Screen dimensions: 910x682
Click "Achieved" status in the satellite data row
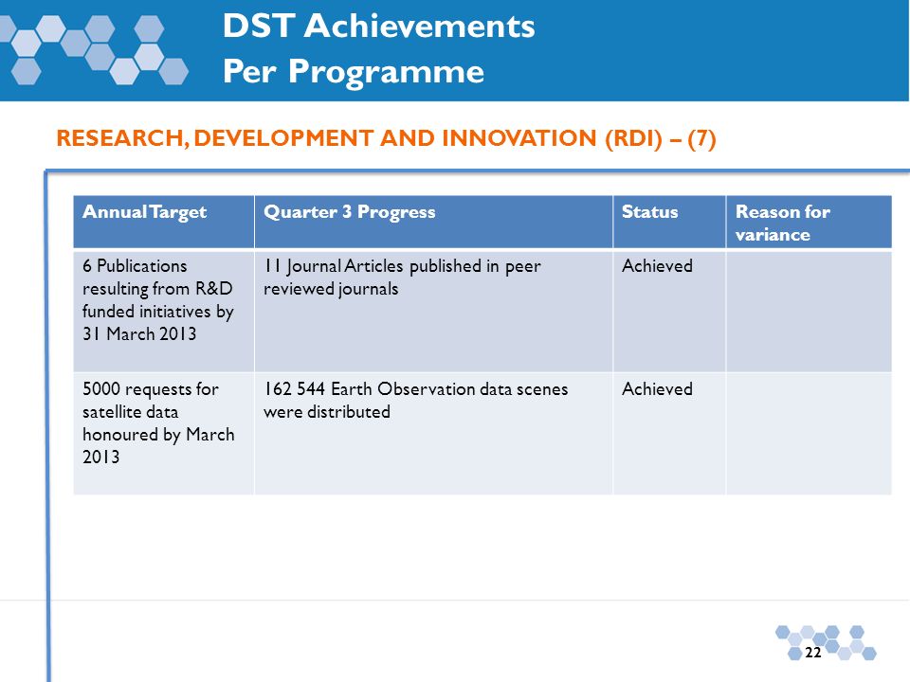click(x=657, y=389)
